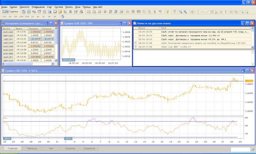Open the Сделки menu

[x=14, y=7]
